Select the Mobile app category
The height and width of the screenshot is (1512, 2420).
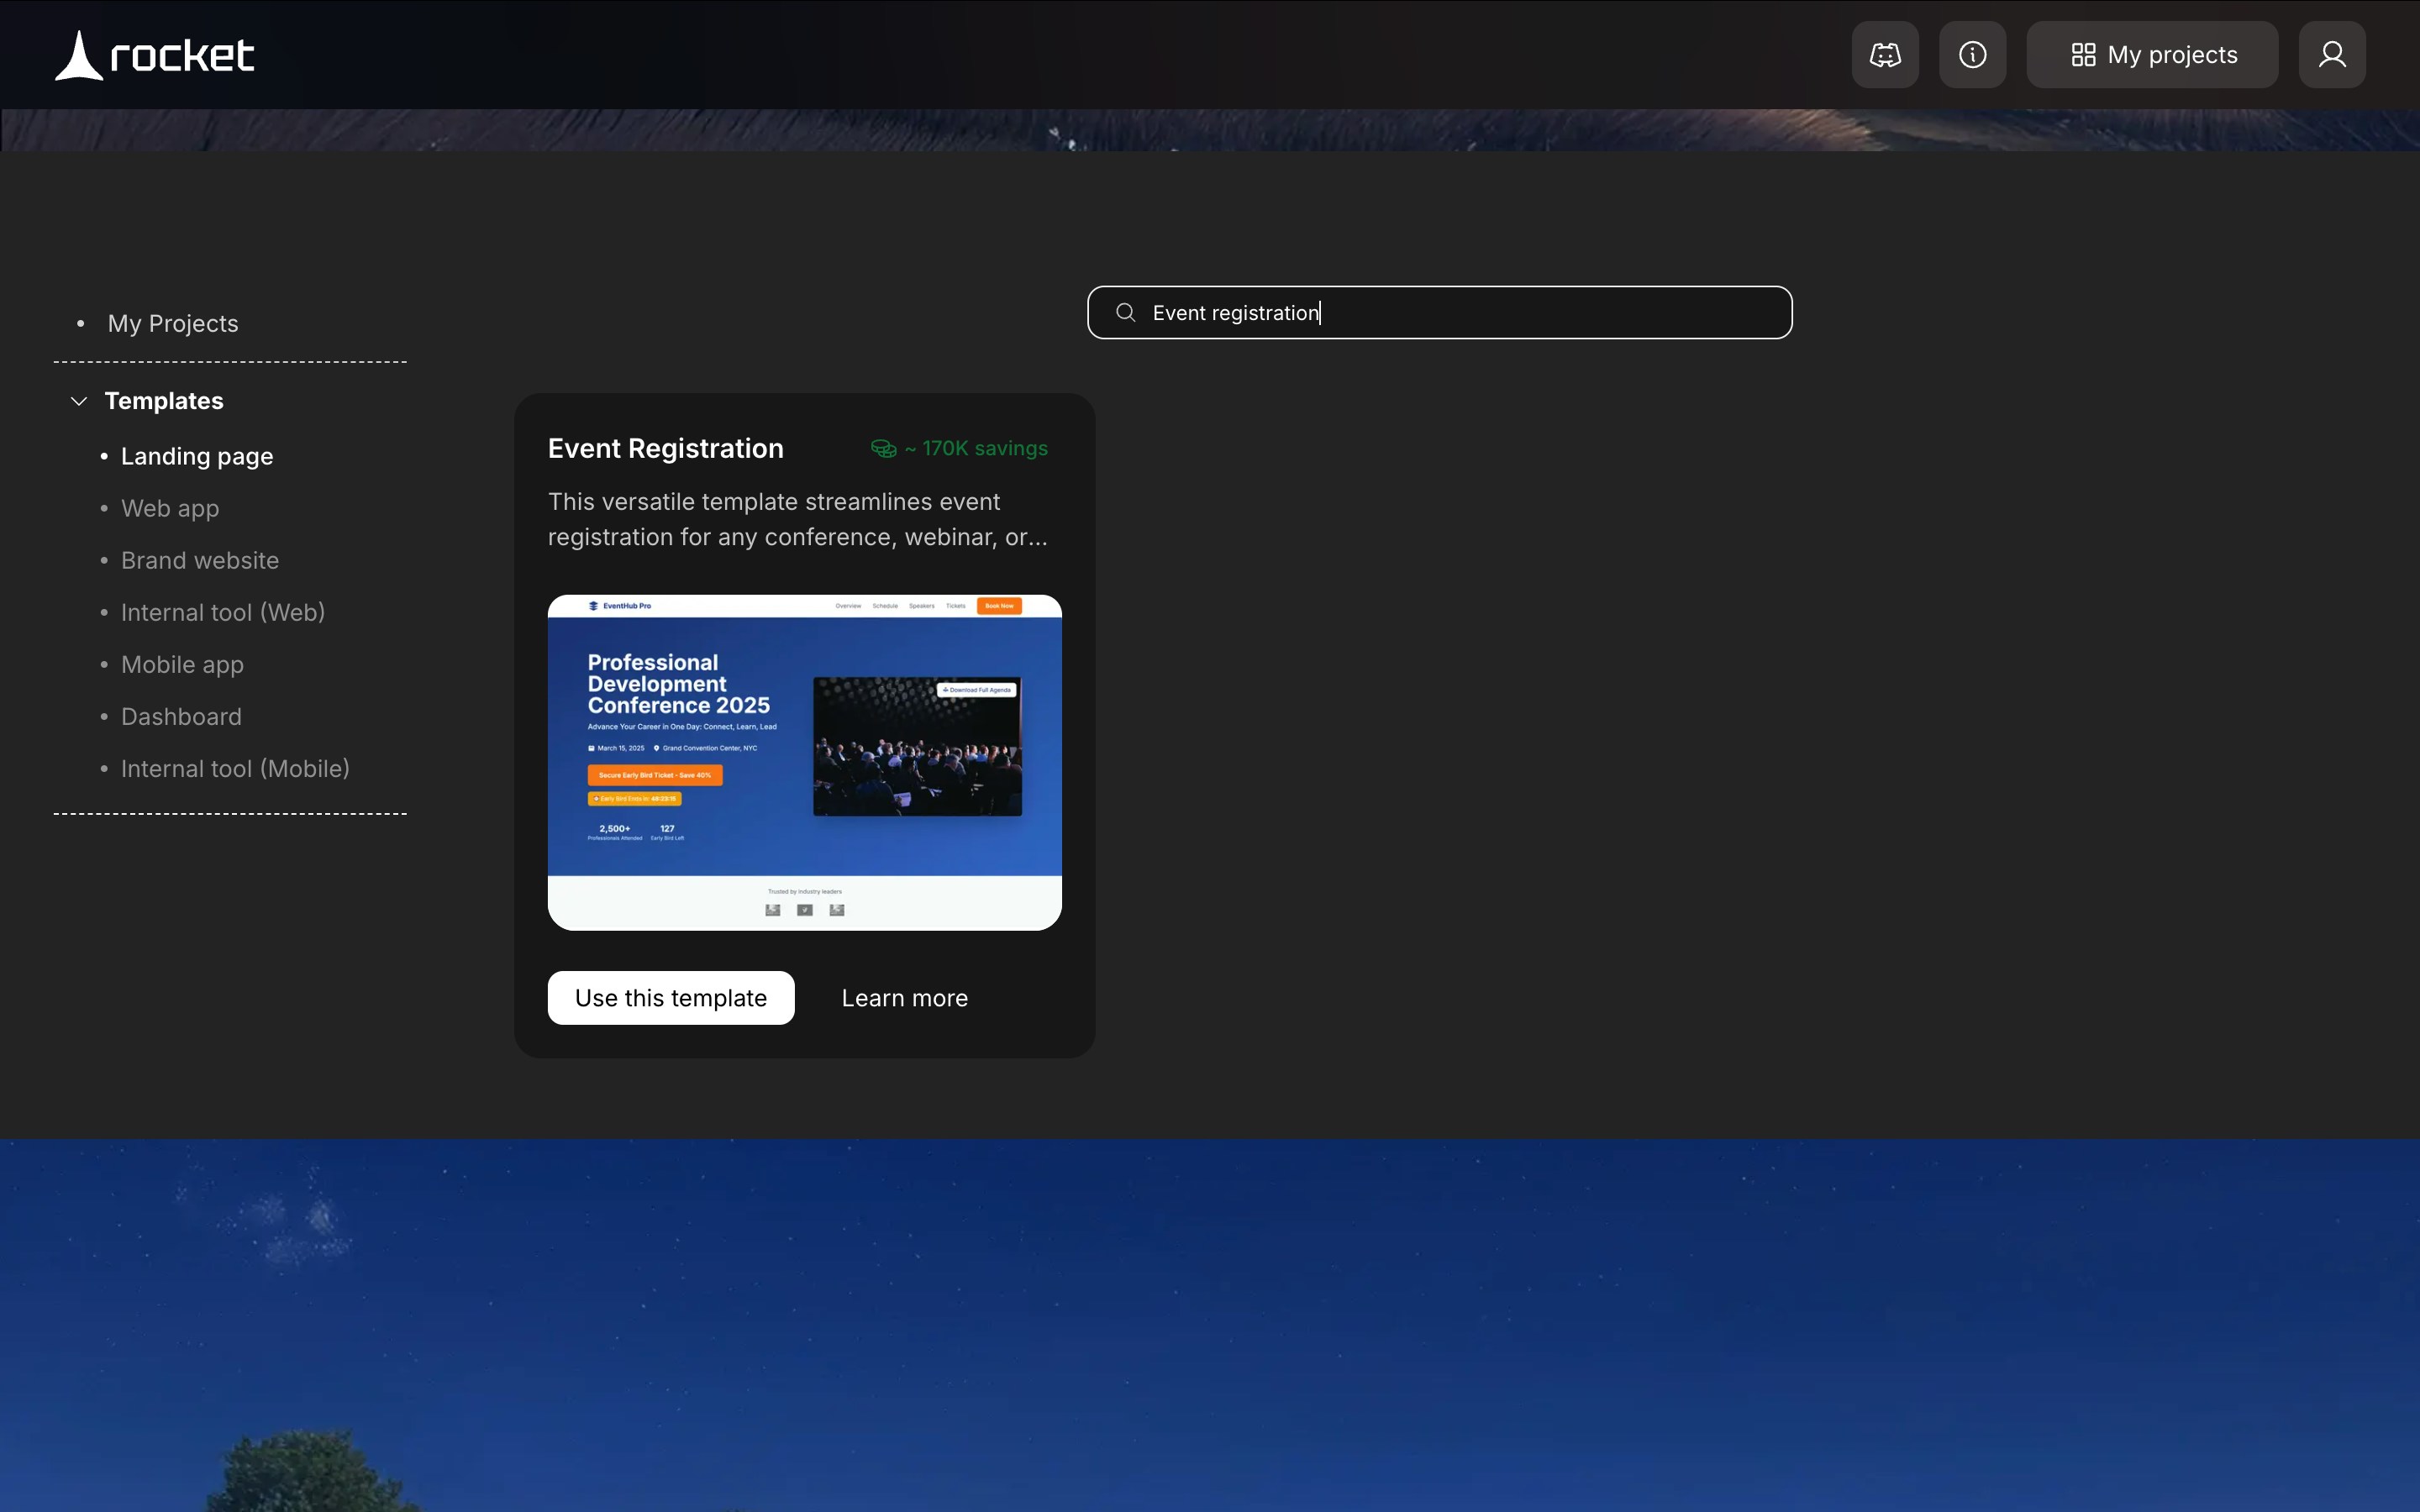[182, 664]
